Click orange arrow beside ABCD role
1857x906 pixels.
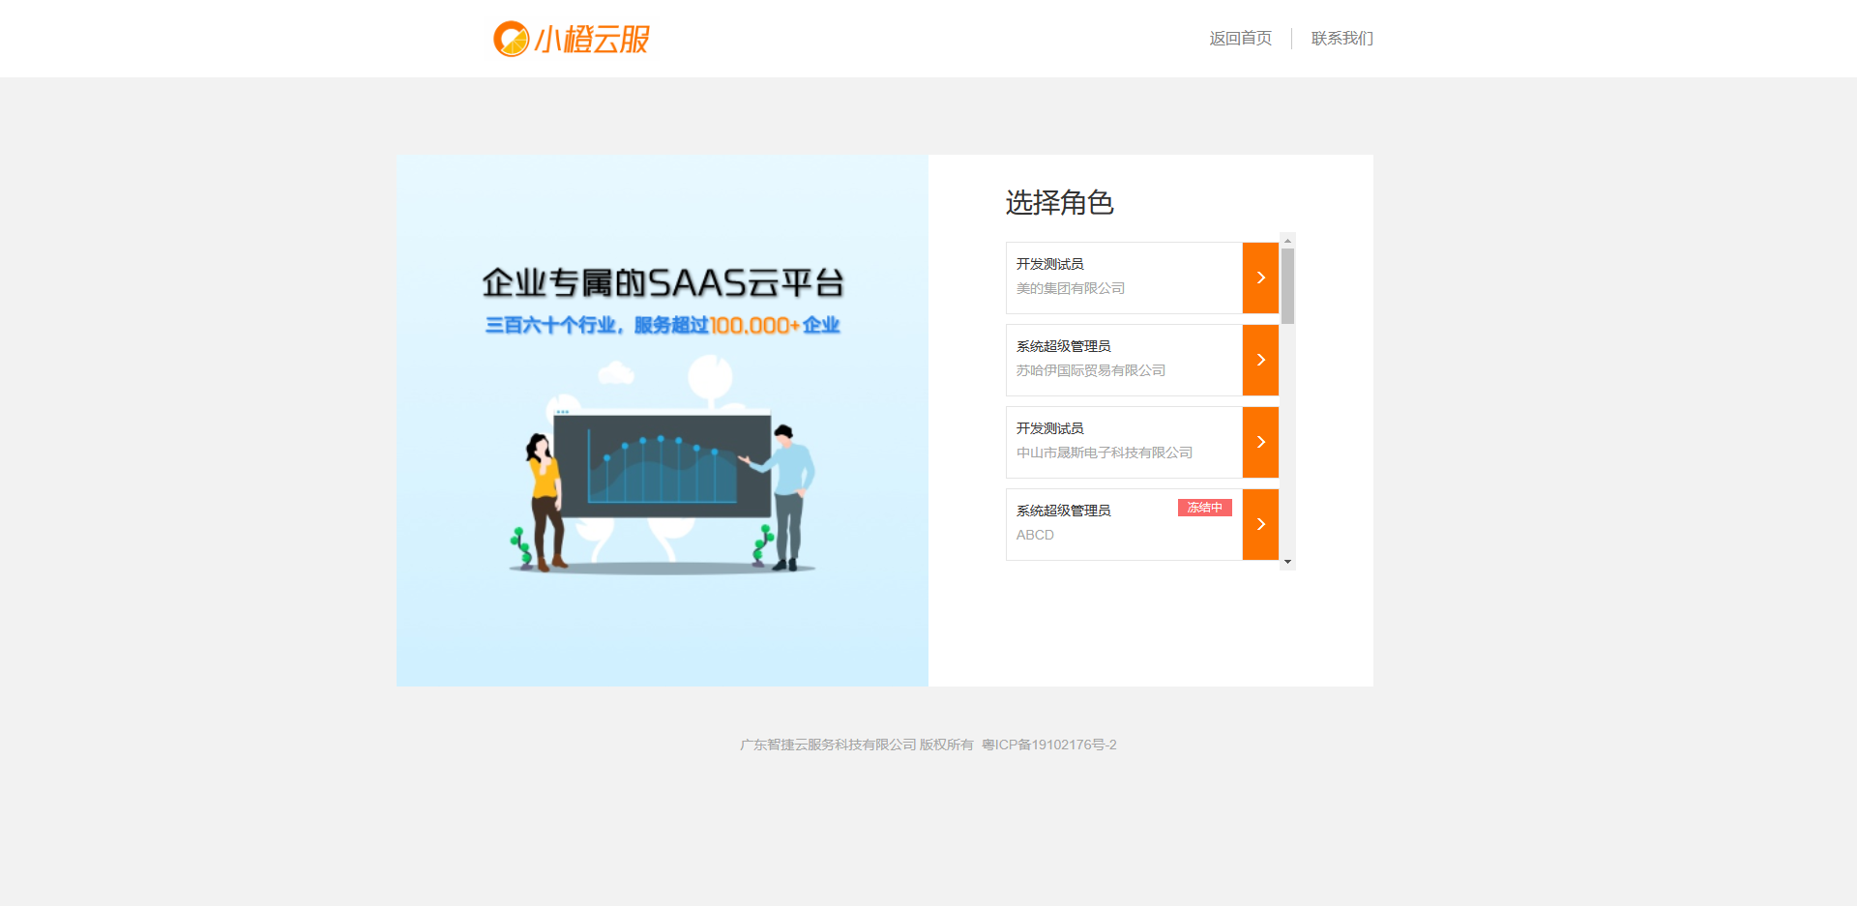(1260, 524)
